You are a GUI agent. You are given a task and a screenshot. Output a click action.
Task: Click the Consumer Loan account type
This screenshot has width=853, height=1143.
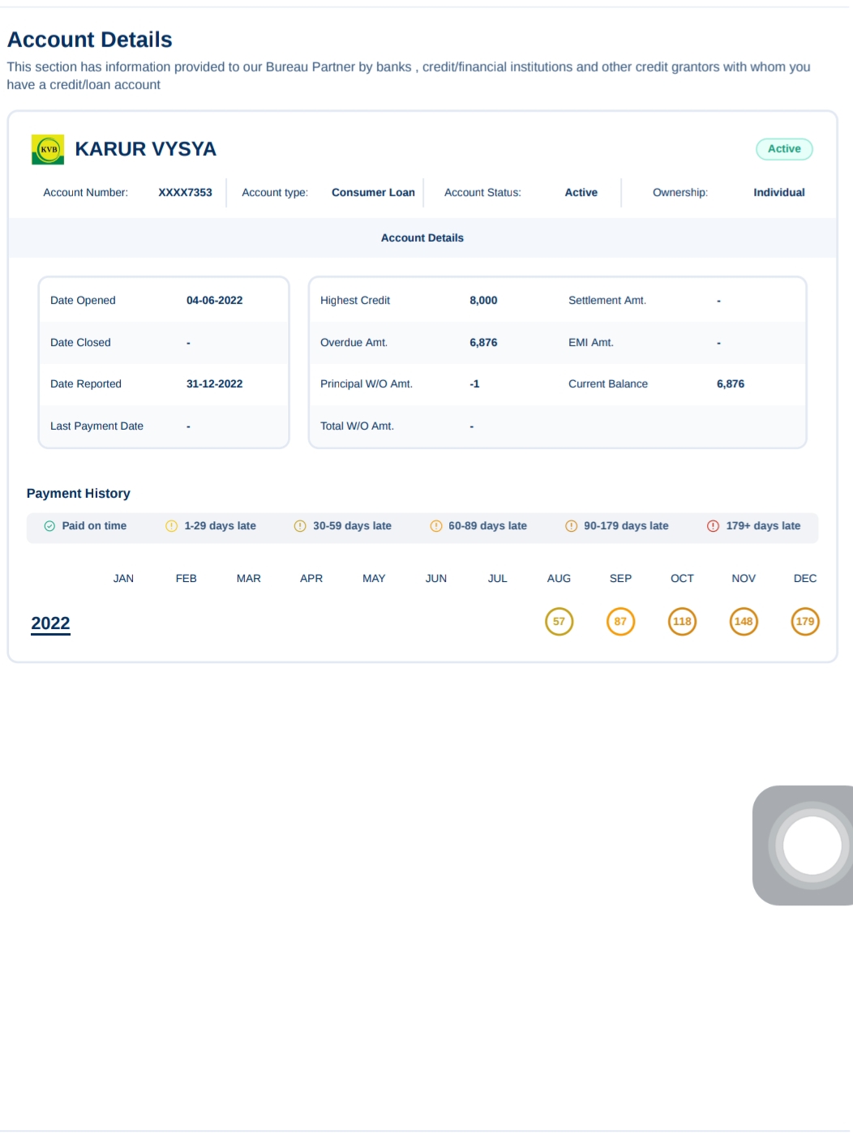[373, 193]
